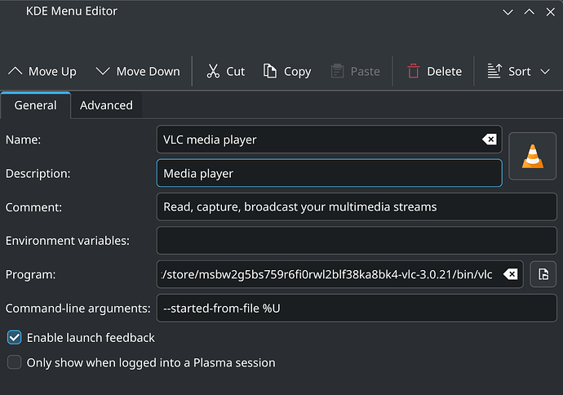Clear the Program path with its clear icon
The image size is (563, 395).
pos(510,274)
